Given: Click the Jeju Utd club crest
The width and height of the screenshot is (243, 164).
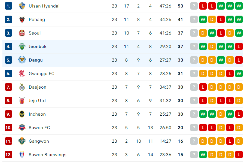Looking at the screenshot, I should tap(22, 101).
